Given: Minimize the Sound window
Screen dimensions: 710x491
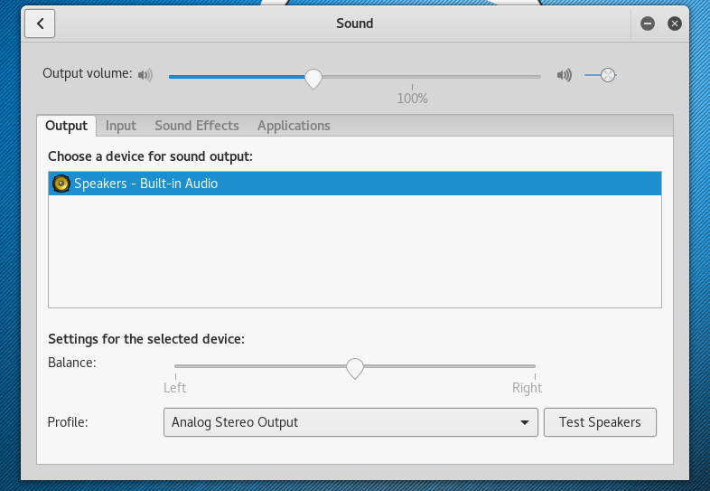Looking at the screenshot, I should [x=647, y=24].
